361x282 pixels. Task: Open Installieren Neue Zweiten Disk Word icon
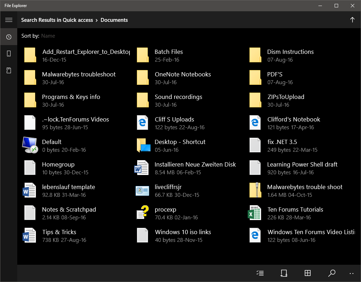tap(141, 168)
